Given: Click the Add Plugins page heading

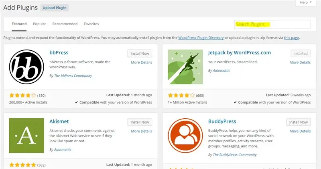Looking at the screenshot, I should [x=20, y=8].
